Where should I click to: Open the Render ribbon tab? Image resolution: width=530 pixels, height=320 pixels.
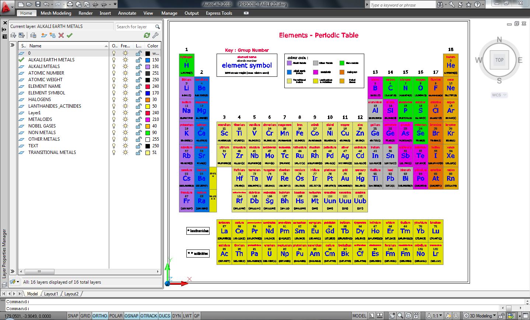[85, 13]
